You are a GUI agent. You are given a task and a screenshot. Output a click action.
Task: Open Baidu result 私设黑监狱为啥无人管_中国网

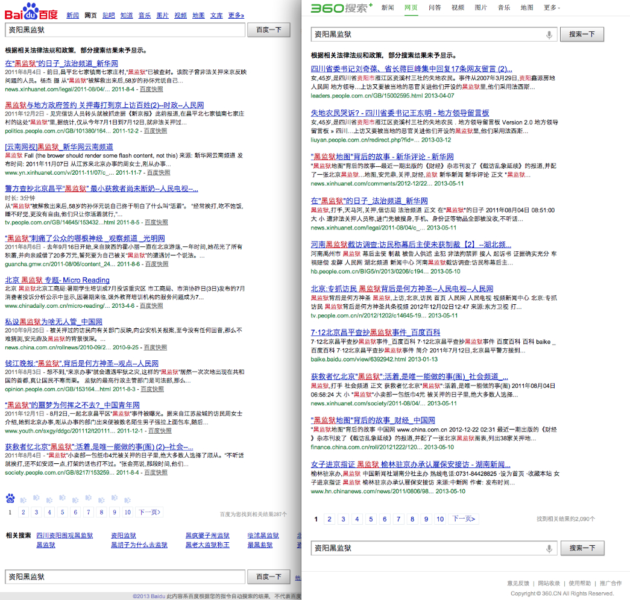[54, 322]
